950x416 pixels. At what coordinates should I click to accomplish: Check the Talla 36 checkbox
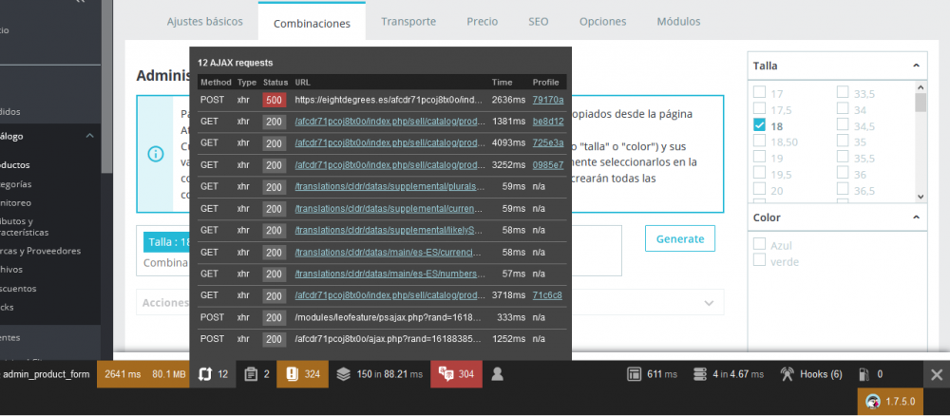coord(842,174)
